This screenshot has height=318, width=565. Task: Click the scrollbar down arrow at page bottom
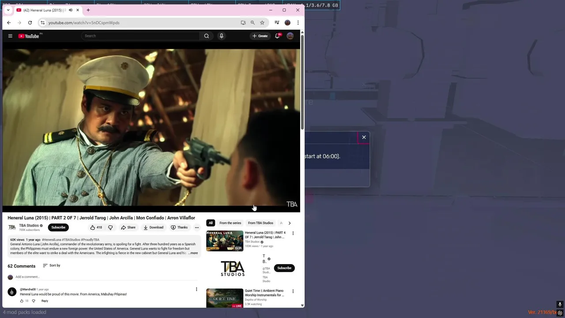coord(302,305)
